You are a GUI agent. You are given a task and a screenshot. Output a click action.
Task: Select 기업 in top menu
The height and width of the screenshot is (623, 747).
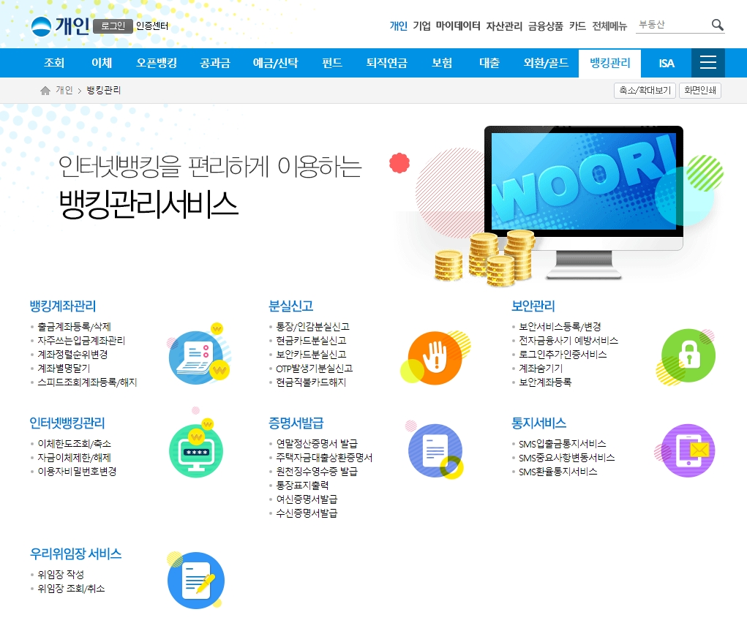point(421,26)
